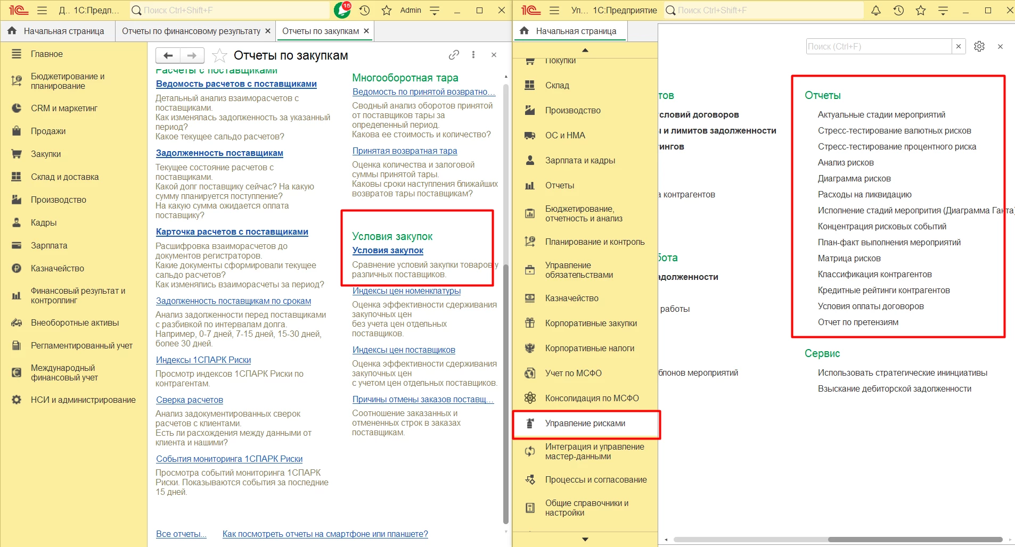
Task: Open Индексы цен номенклатуры link
Action: tap(406, 291)
